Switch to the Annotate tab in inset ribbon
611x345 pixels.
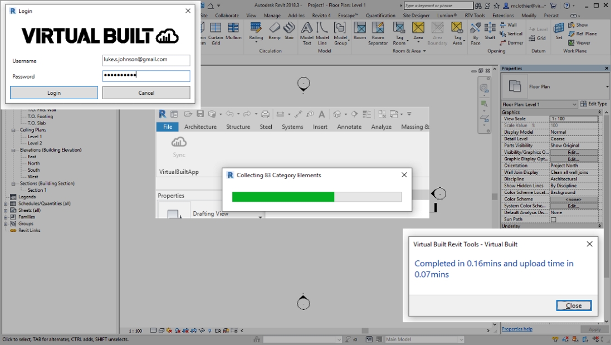click(x=349, y=127)
